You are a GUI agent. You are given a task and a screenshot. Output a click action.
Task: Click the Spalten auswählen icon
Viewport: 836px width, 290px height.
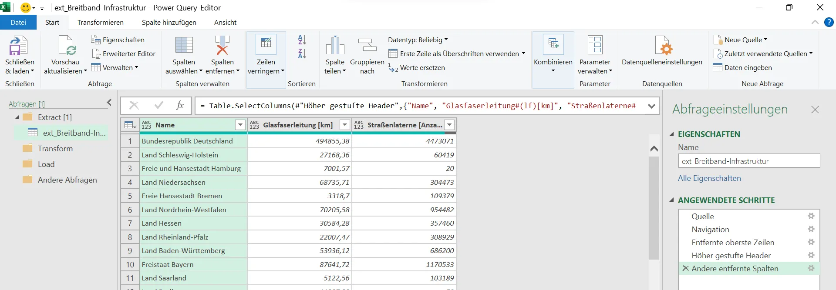[x=184, y=45]
